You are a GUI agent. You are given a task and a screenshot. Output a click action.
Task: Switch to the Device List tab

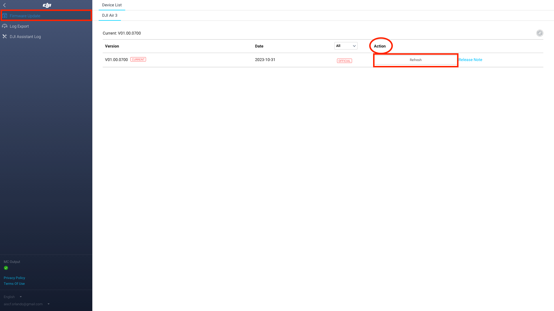point(112,5)
